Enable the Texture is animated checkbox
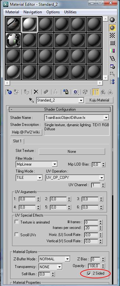Screen dimensions: 120x286 point(17,222)
